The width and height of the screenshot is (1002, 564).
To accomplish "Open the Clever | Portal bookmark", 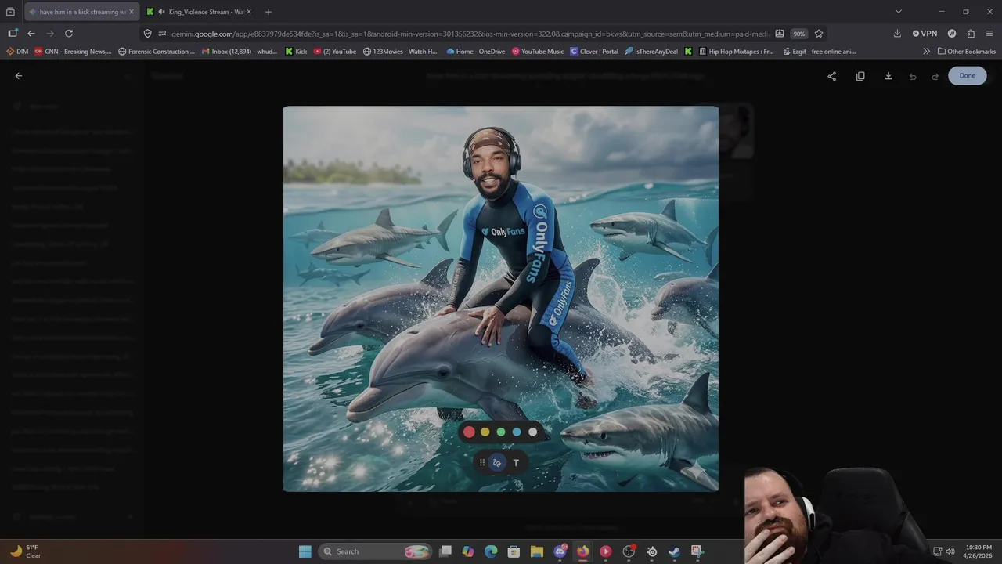I will (x=594, y=52).
